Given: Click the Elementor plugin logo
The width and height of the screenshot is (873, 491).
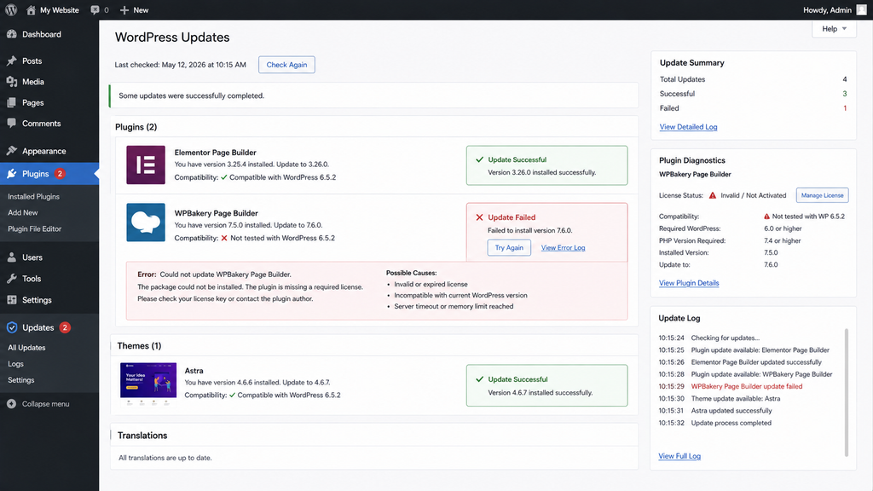Looking at the screenshot, I should 145,165.
